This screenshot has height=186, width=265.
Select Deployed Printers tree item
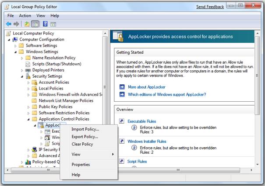click(48, 70)
